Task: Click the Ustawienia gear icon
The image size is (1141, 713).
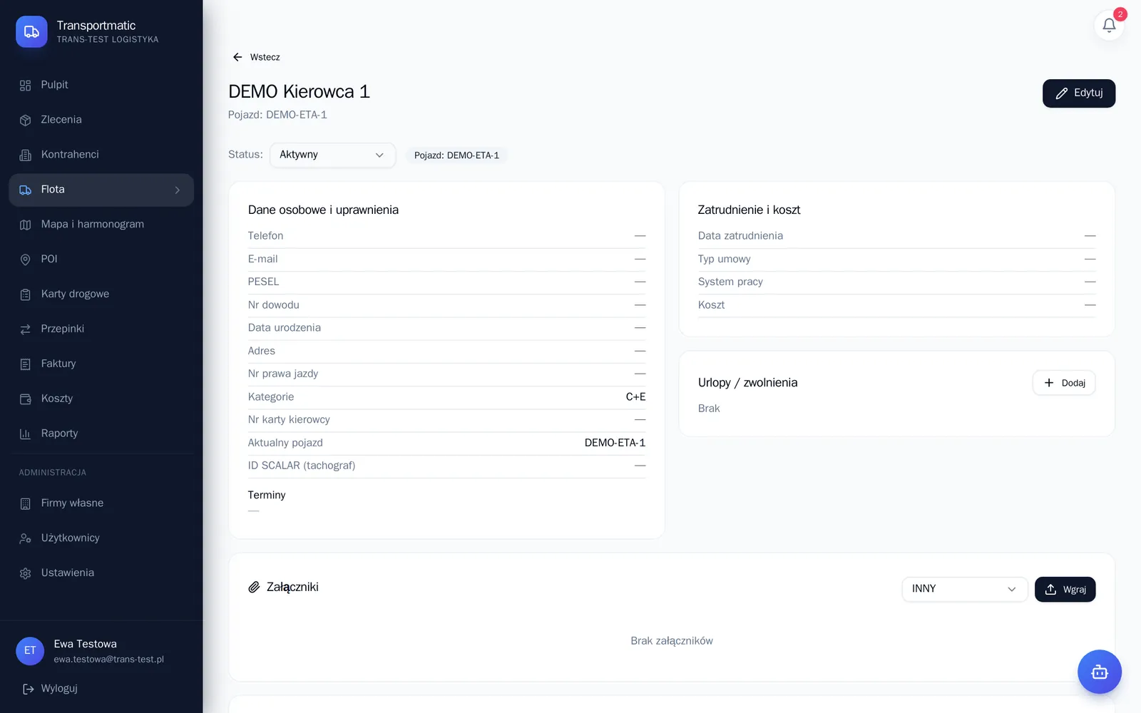Action: tap(26, 574)
